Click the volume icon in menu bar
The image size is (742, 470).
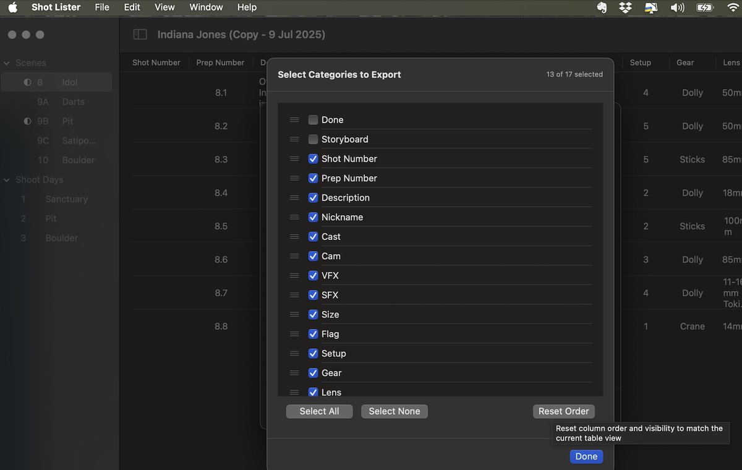pyautogui.click(x=678, y=7)
